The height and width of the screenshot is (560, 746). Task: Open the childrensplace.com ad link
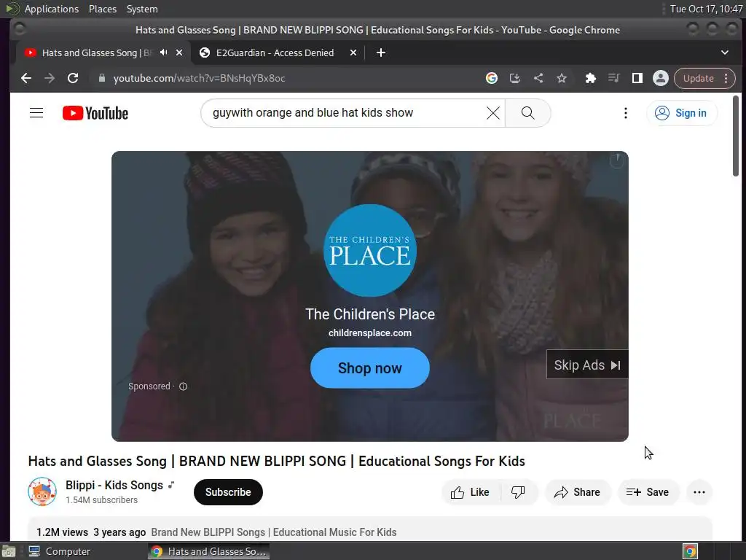tap(369, 332)
